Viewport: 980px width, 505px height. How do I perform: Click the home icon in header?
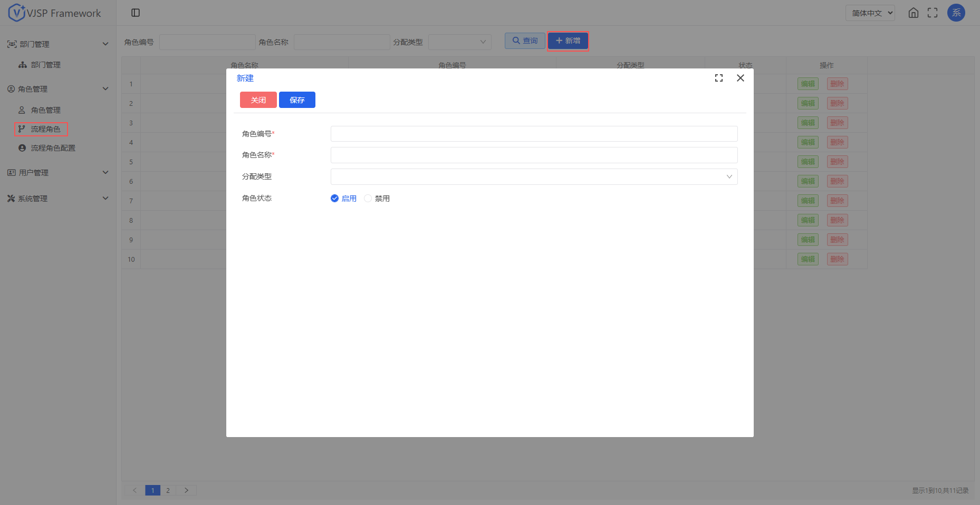tap(914, 13)
